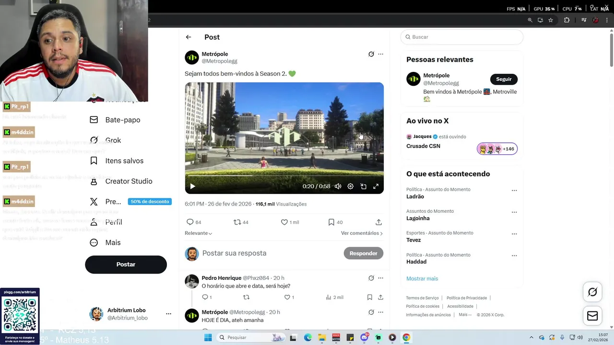Open File Explorer from the taskbar
Viewport: 614px width, 345px height.
click(x=322, y=337)
